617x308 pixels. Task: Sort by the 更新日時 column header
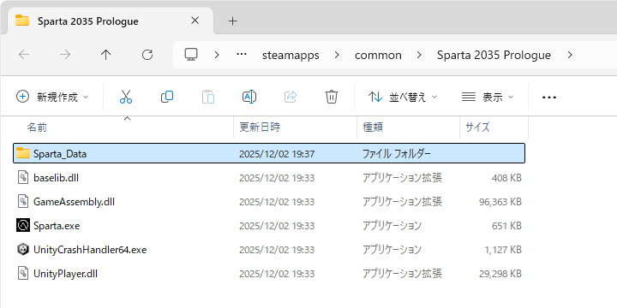[295, 127]
